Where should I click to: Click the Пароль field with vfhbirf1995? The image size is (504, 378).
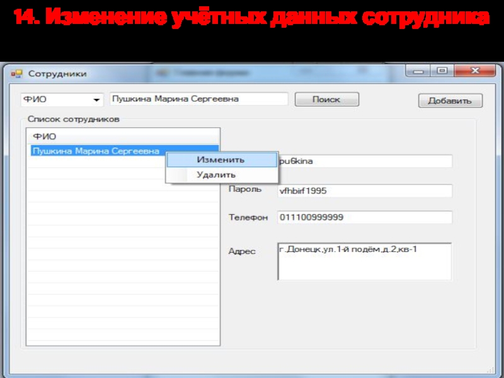(365, 190)
